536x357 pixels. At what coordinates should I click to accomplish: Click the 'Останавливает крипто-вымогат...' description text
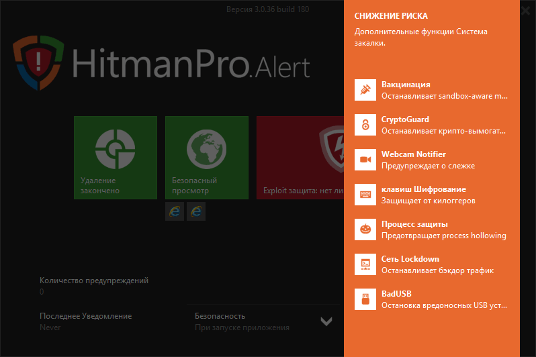(443, 131)
